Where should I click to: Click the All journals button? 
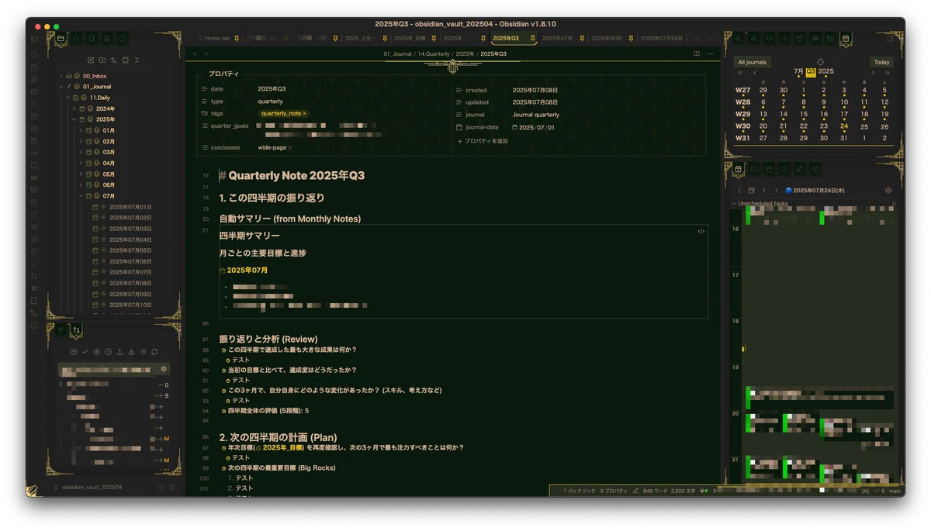tap(752, 62)
